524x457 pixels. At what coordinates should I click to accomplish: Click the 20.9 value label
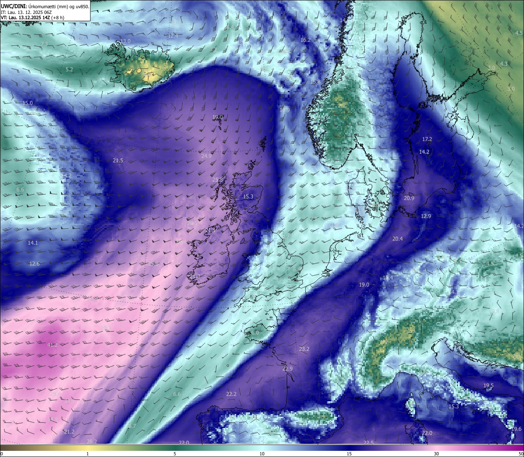click(409, 198)
